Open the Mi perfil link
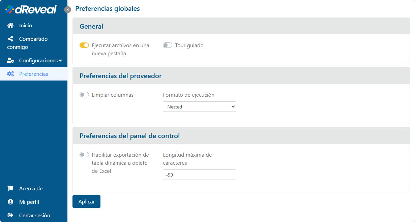 pyautogui.click(x=29, y=202)
